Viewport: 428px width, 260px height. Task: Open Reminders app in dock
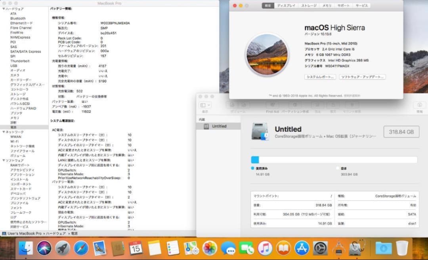(173, 248)
